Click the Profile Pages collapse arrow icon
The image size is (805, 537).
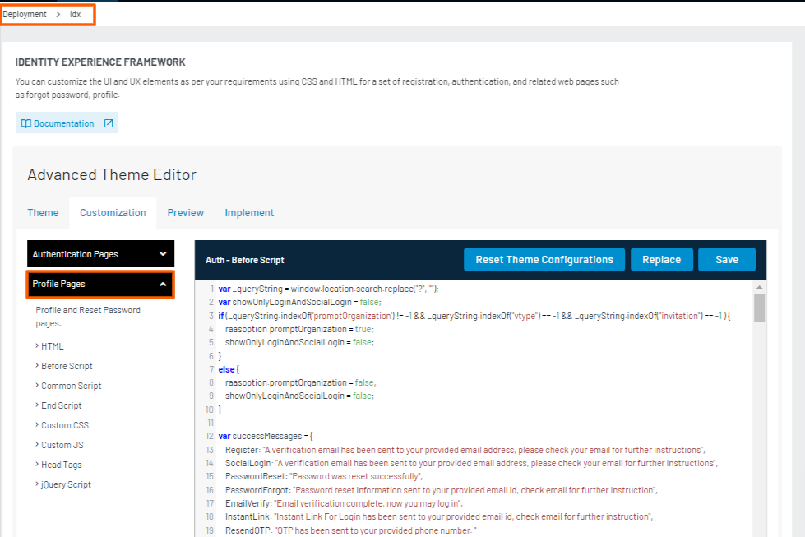(x=164, y=284)
